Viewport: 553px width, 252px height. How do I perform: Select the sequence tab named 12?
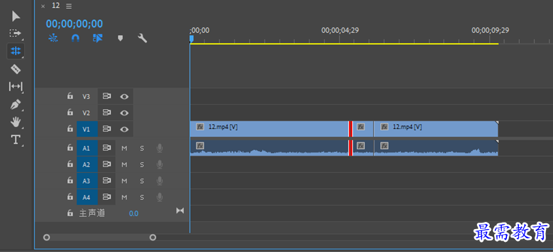coord(56,6)
